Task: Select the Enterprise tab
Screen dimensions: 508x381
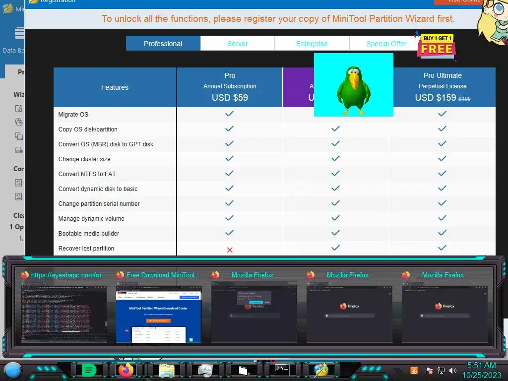Action: point(312,44)
